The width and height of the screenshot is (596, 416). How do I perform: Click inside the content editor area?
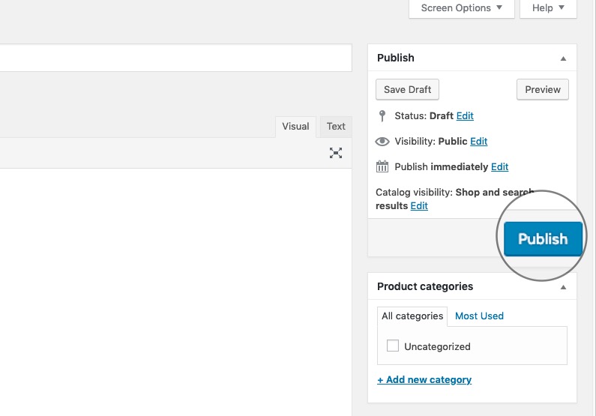175,292
